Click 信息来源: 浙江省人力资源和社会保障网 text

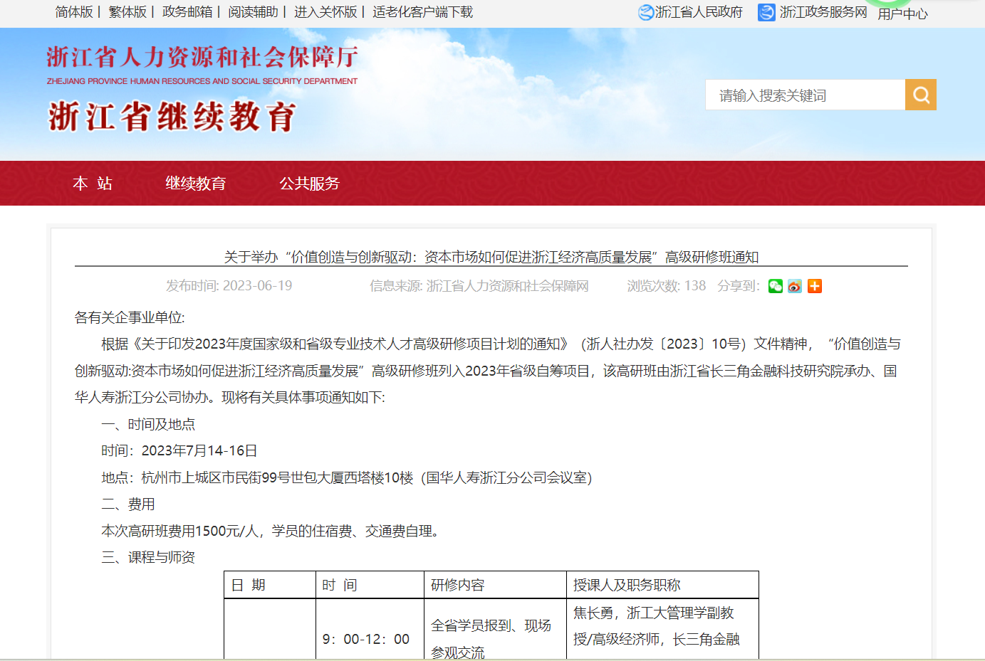coord(479,286)
